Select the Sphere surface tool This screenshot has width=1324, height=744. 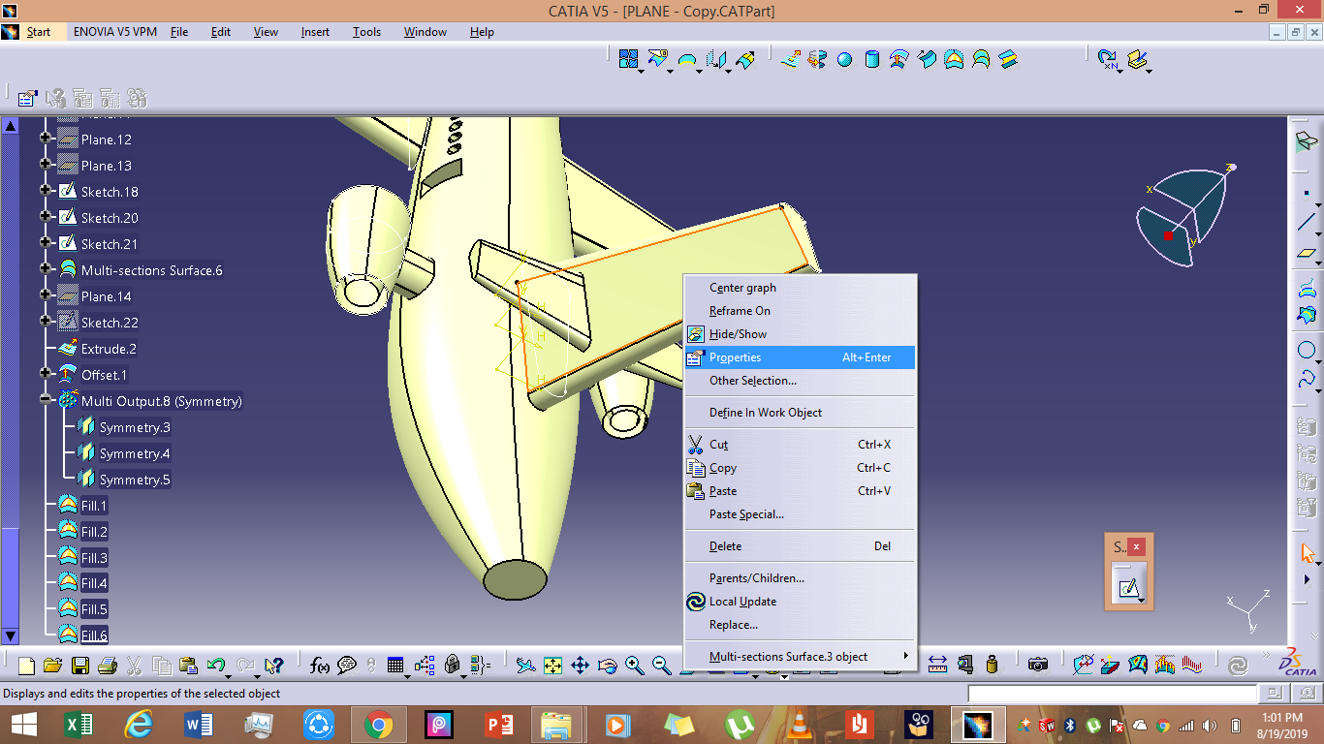[845, 59]
